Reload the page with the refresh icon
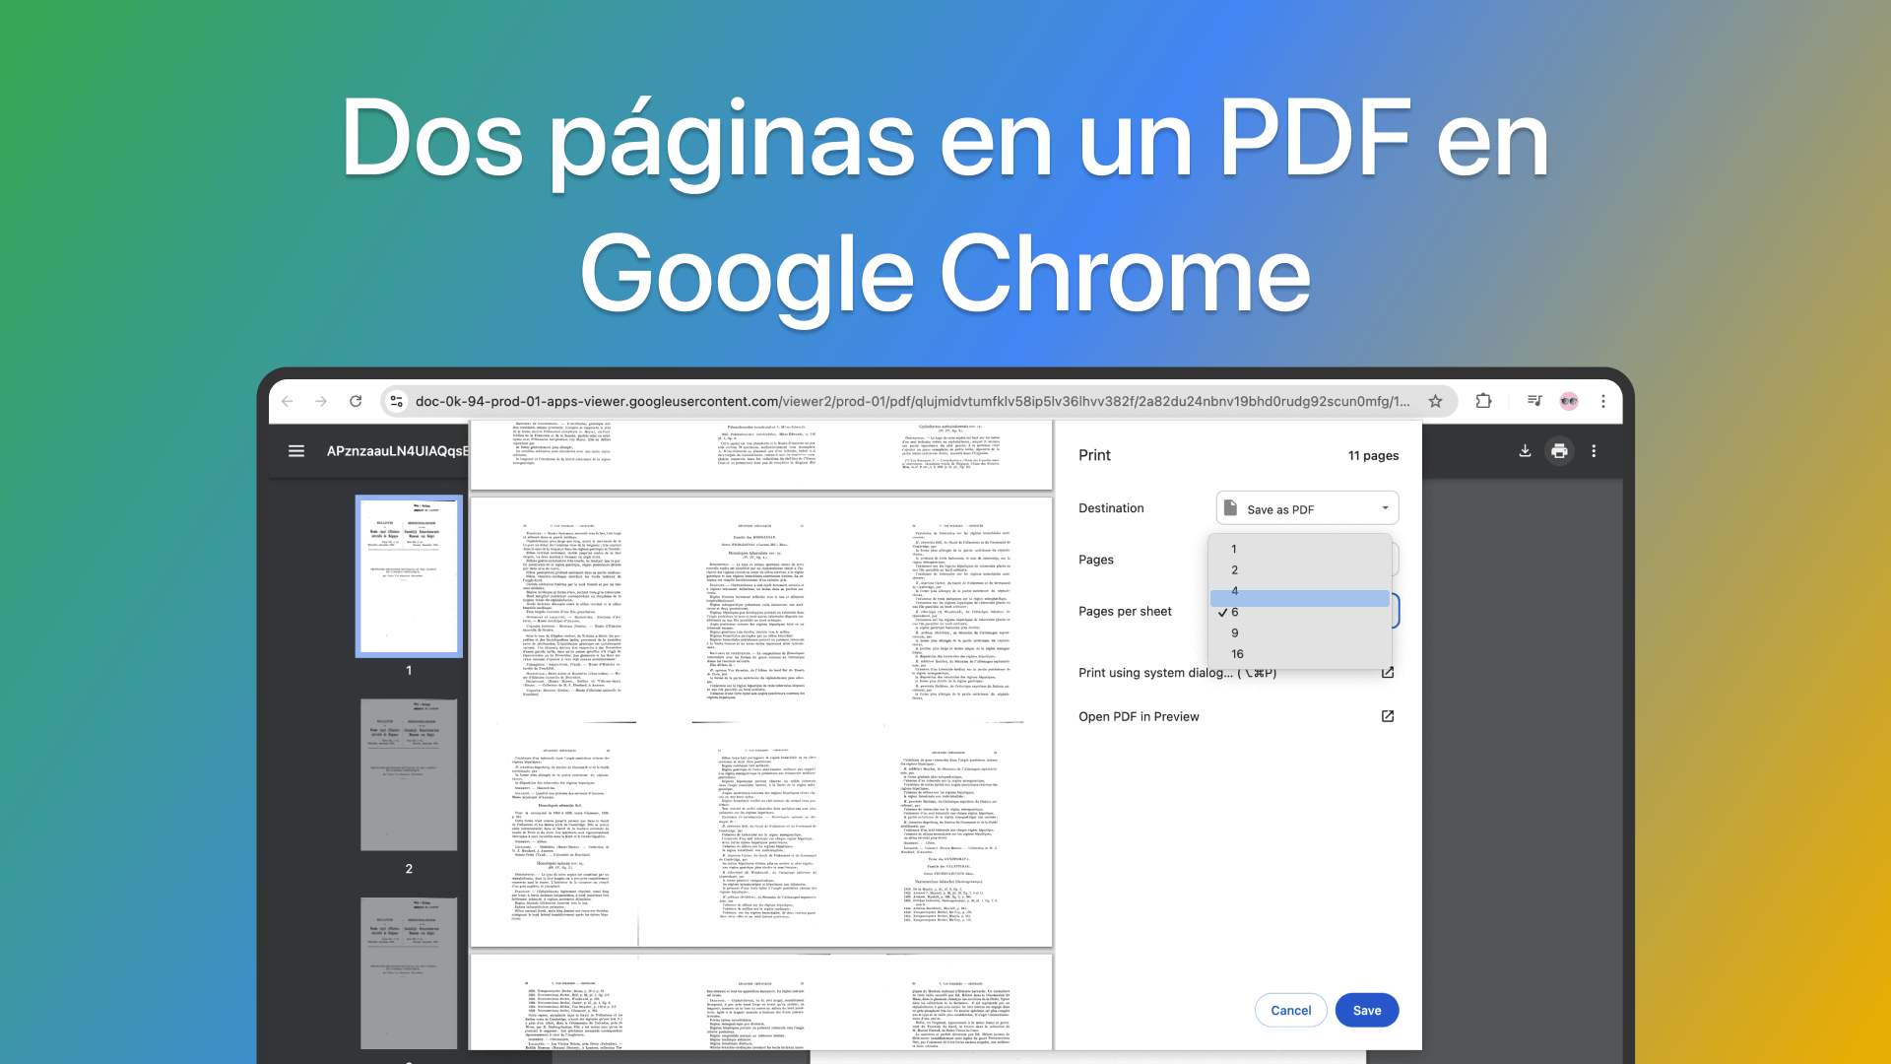The height and width of the screenshot is (1064, 1891). (357, 401)
